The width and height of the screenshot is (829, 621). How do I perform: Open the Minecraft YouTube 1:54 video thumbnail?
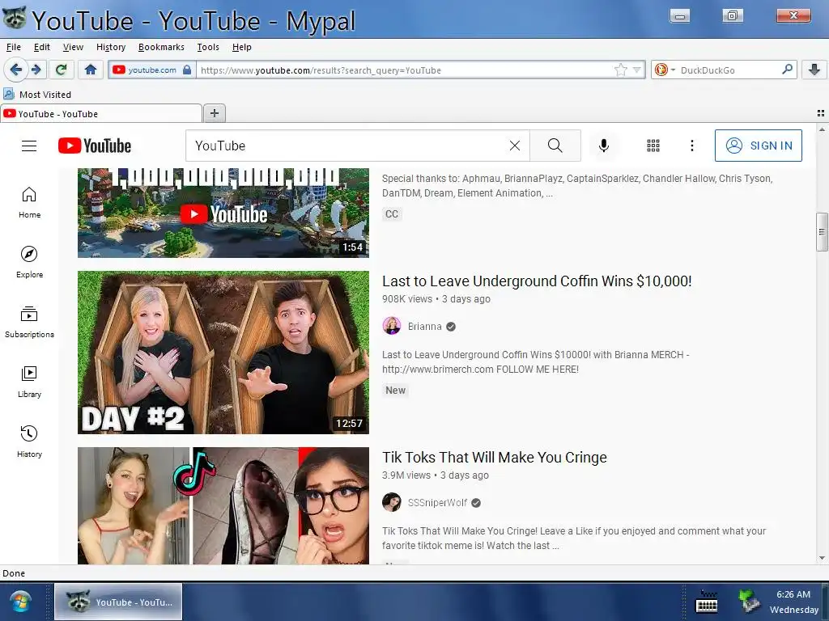tap(223, 213)
